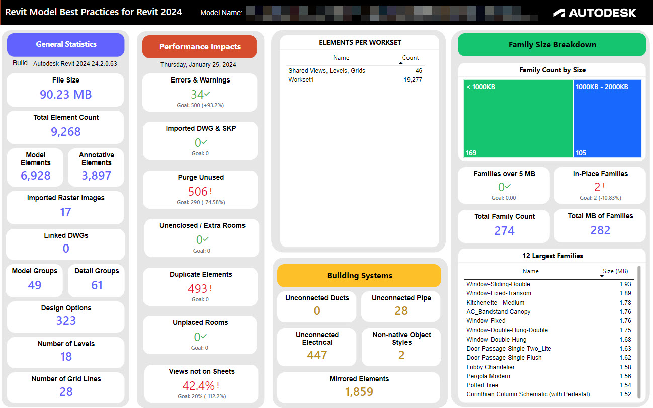
Task: Click the Linked DWGs value 0
Action: coord(66,249)
